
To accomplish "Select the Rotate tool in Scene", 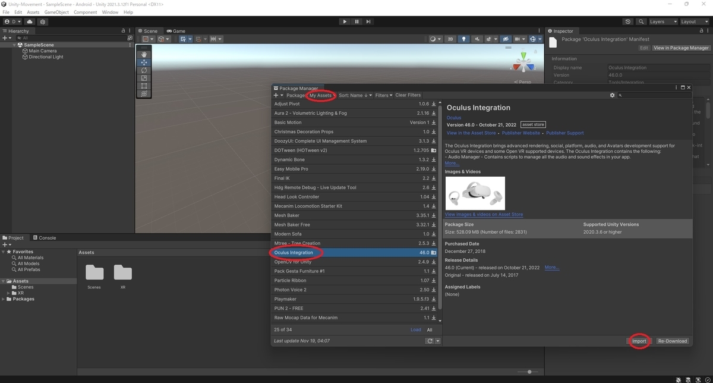I will click(144, 70).
